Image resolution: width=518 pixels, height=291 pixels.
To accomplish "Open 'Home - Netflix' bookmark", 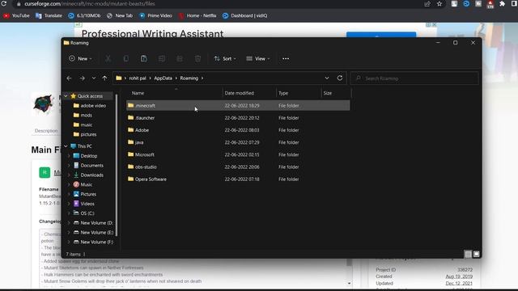I will pos(197,15).
